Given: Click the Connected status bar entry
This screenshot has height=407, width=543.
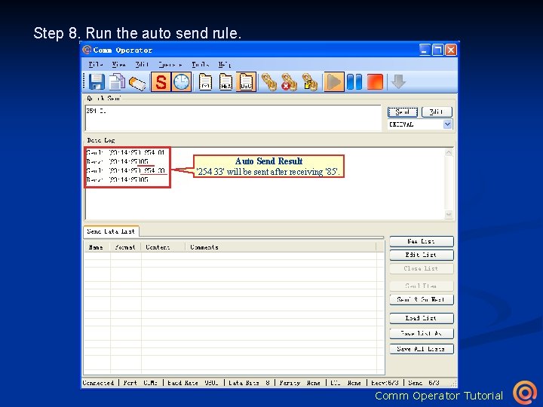Looking at the screenshot, I should click(x=98, y=383).
